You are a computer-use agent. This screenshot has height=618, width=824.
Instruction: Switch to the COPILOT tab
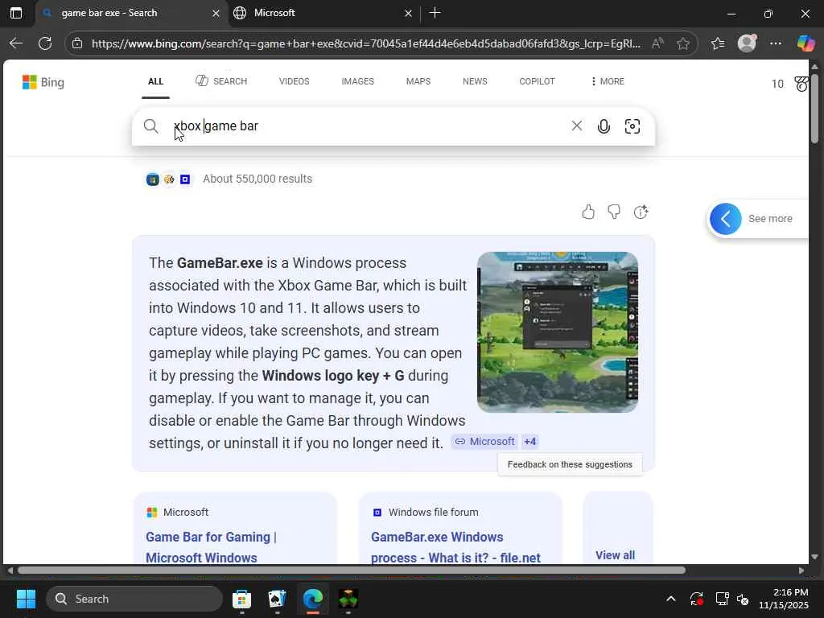[x=537, y=81]
